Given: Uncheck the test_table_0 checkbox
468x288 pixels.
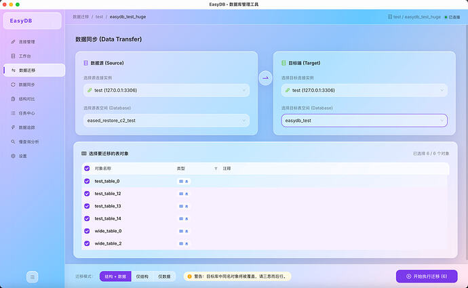Looking at the screenshot, I should click(87, 181).
